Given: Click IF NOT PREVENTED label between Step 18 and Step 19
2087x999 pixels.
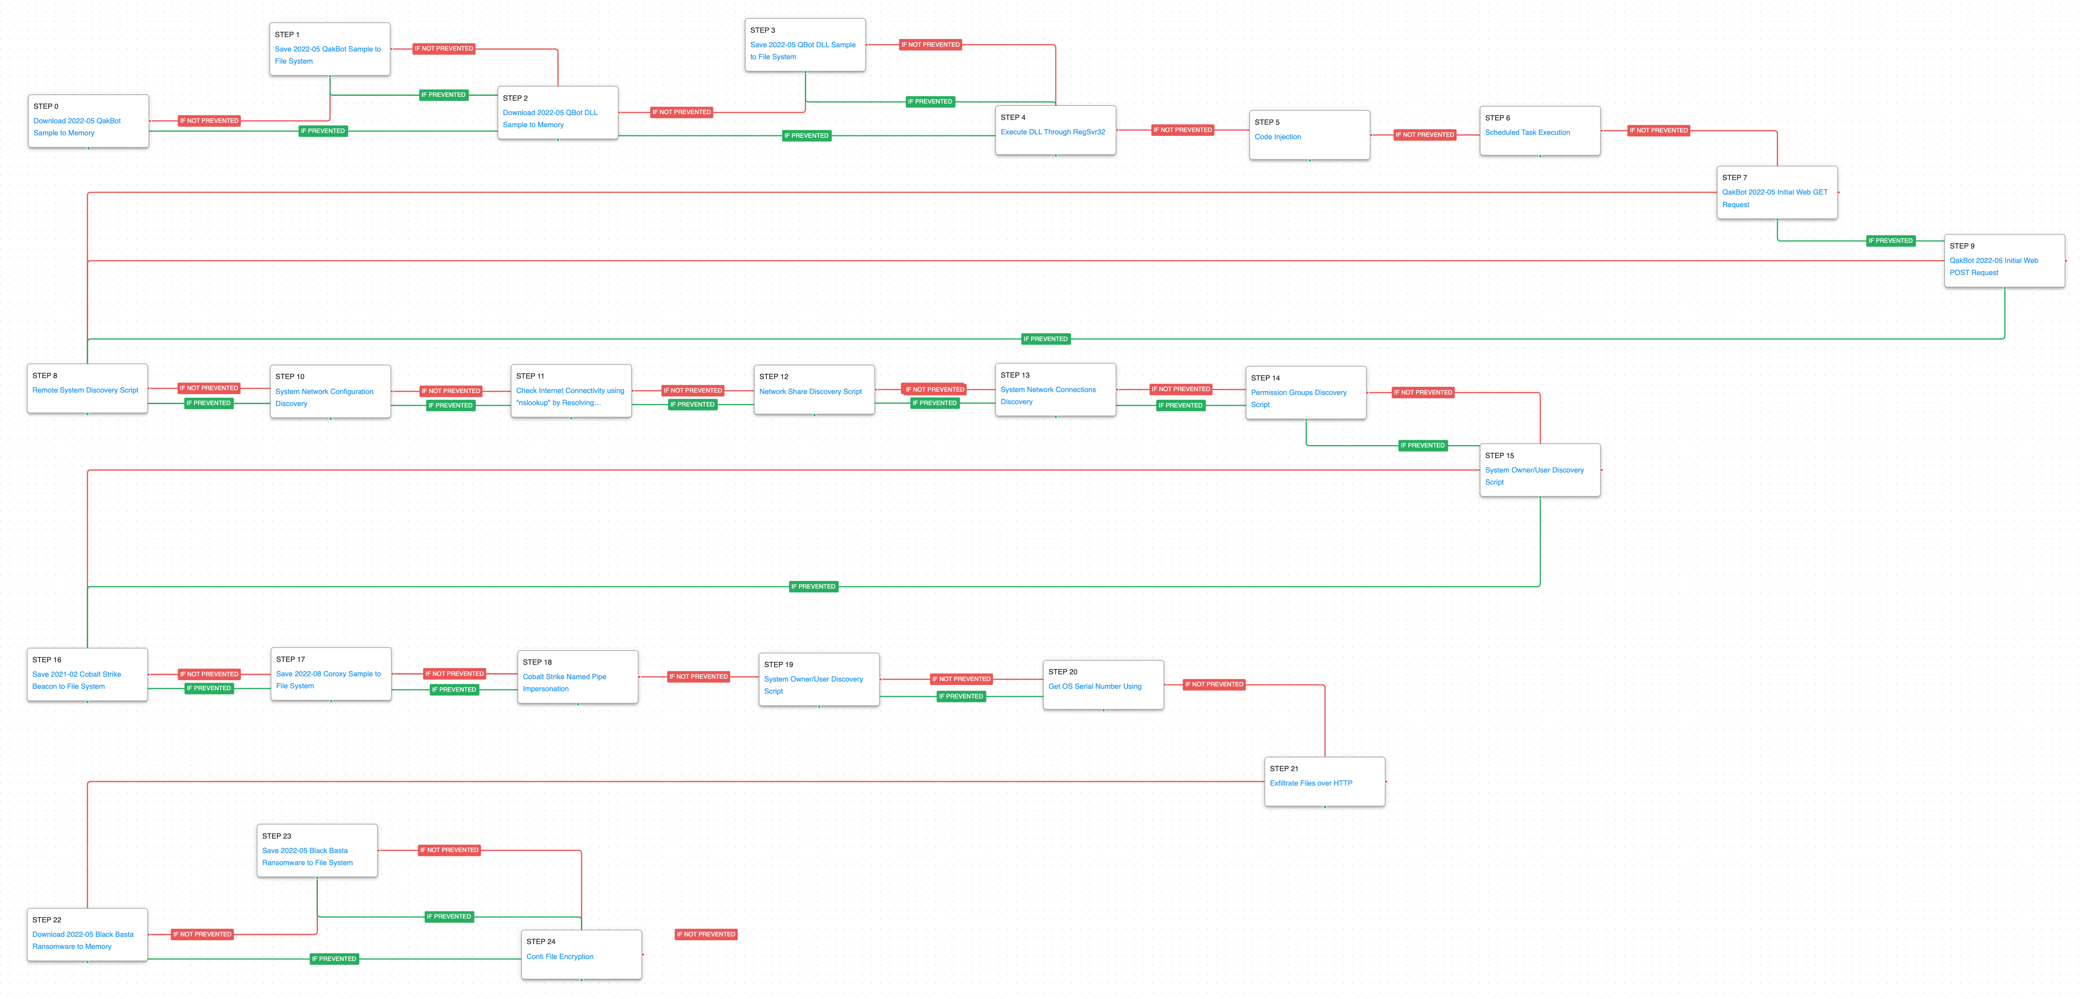Looking at the screenshot, I should pos(697,677).
